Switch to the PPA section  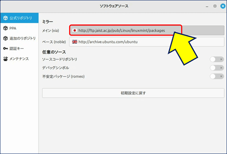pyautogui.click(x=19, y=28)
